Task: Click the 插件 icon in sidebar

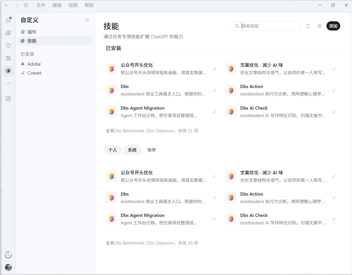Action: click(23, 32)
